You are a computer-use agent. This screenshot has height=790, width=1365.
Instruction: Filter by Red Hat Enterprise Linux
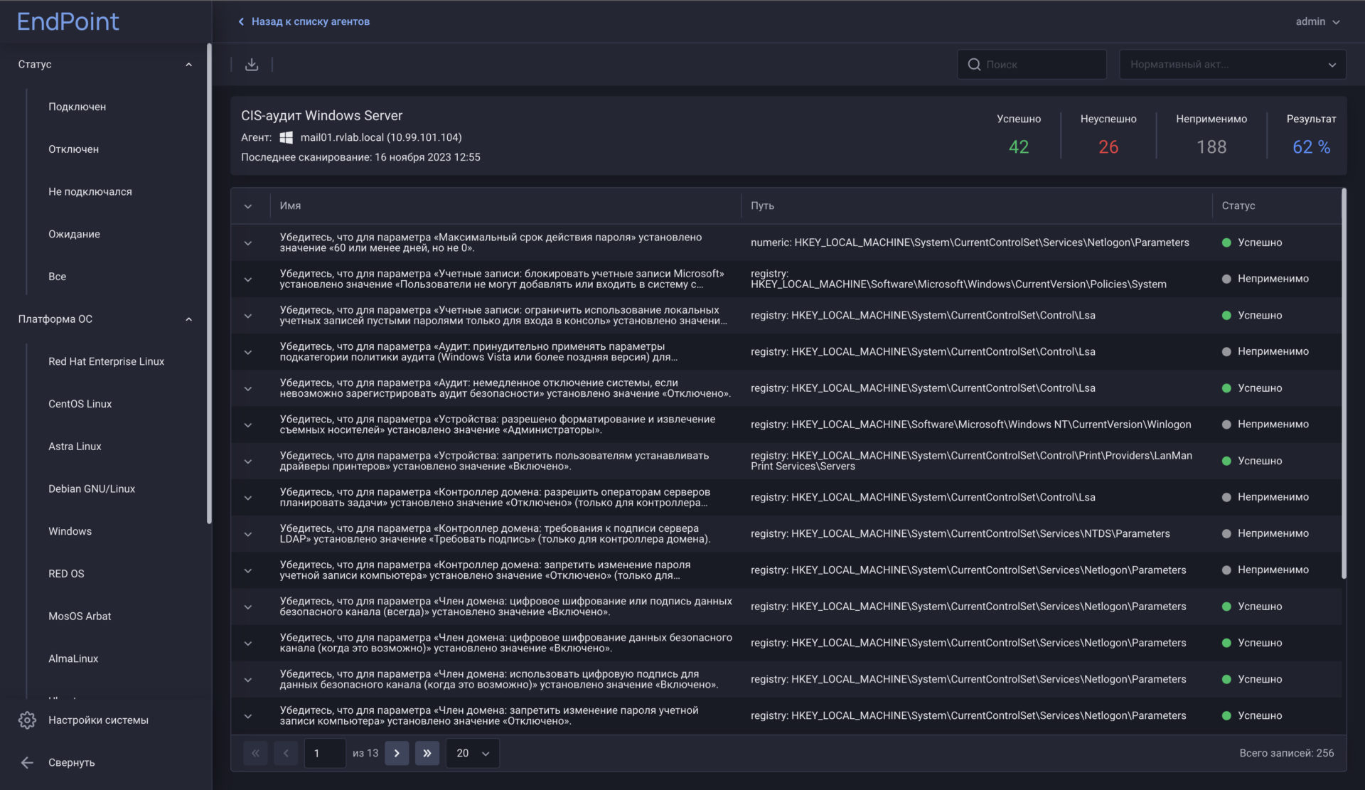pos(106,361)
